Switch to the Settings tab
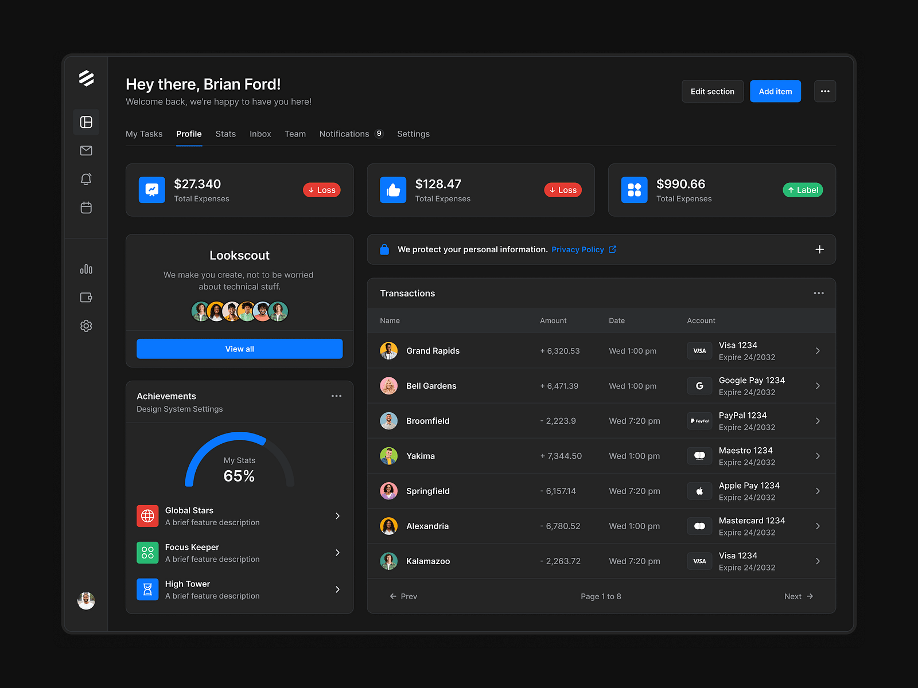918x688 pixels. pyautogui.click(x=413, y=134)
